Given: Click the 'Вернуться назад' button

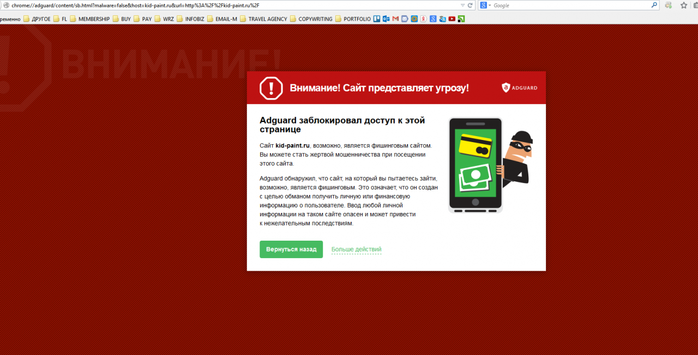Looking at the screenshot, I should point(291,249).
